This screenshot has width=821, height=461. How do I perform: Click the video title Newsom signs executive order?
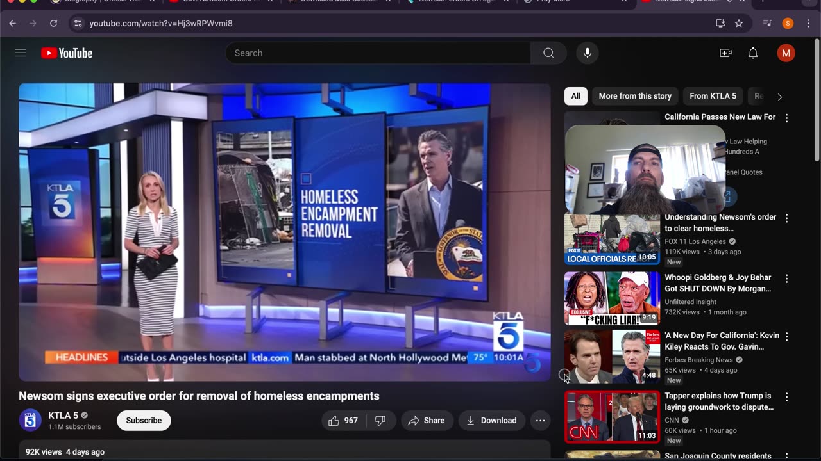199,396
